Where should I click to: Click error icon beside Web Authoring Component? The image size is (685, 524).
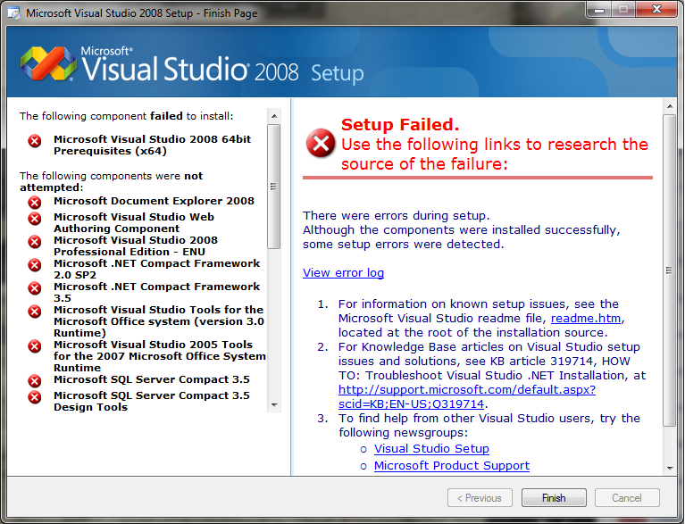click(35, 219)
